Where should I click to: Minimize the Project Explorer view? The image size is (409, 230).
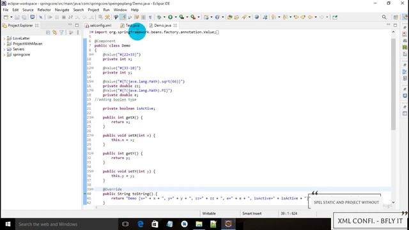tap(70, 25)
